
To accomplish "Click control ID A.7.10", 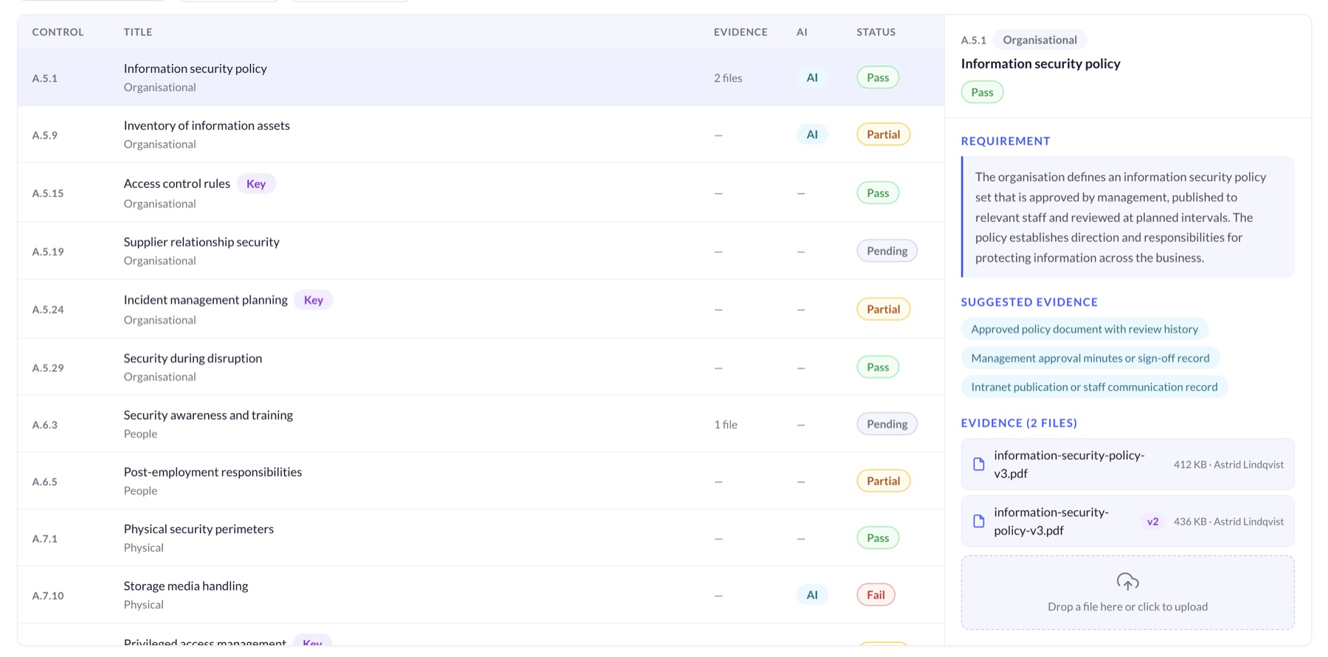I will point(48,595).
